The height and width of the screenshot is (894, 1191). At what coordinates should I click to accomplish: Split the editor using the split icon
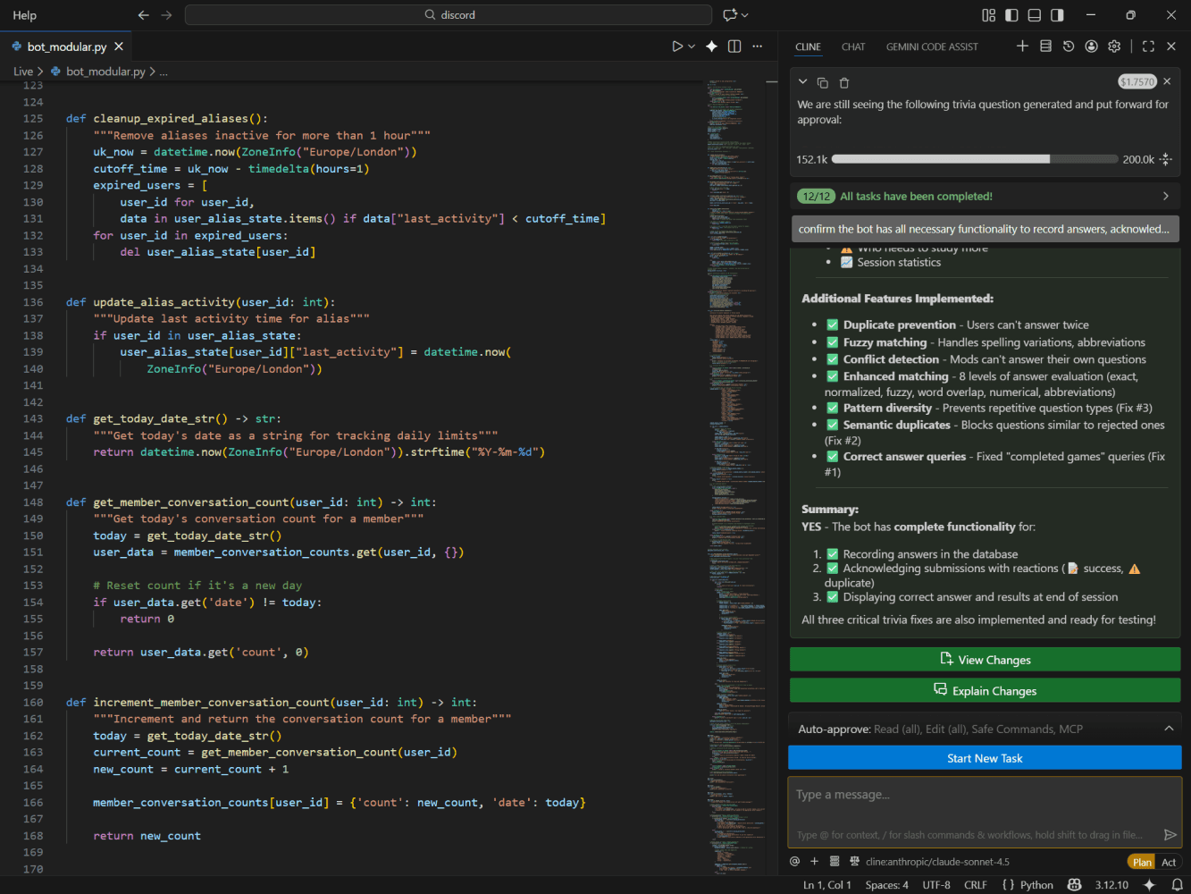tap(734, 46)
